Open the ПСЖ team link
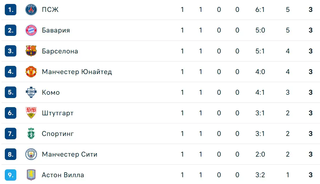Image resolution: width=320 pixels, height=184 pixels. pyautogui.click(x=50, y=10)
